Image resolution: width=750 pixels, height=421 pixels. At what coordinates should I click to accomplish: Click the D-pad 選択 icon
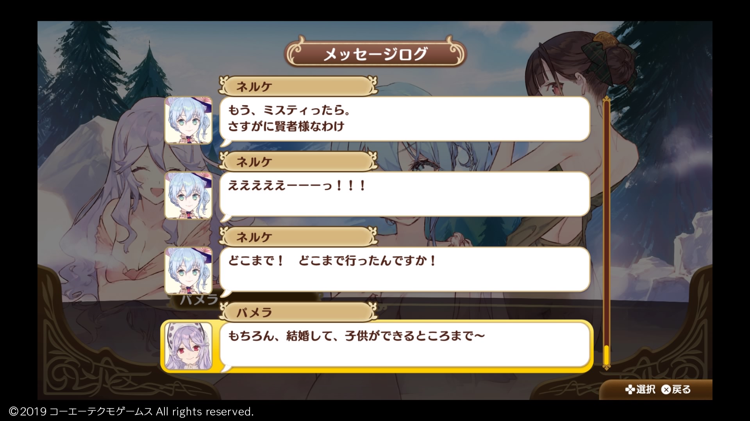[630, 389]
